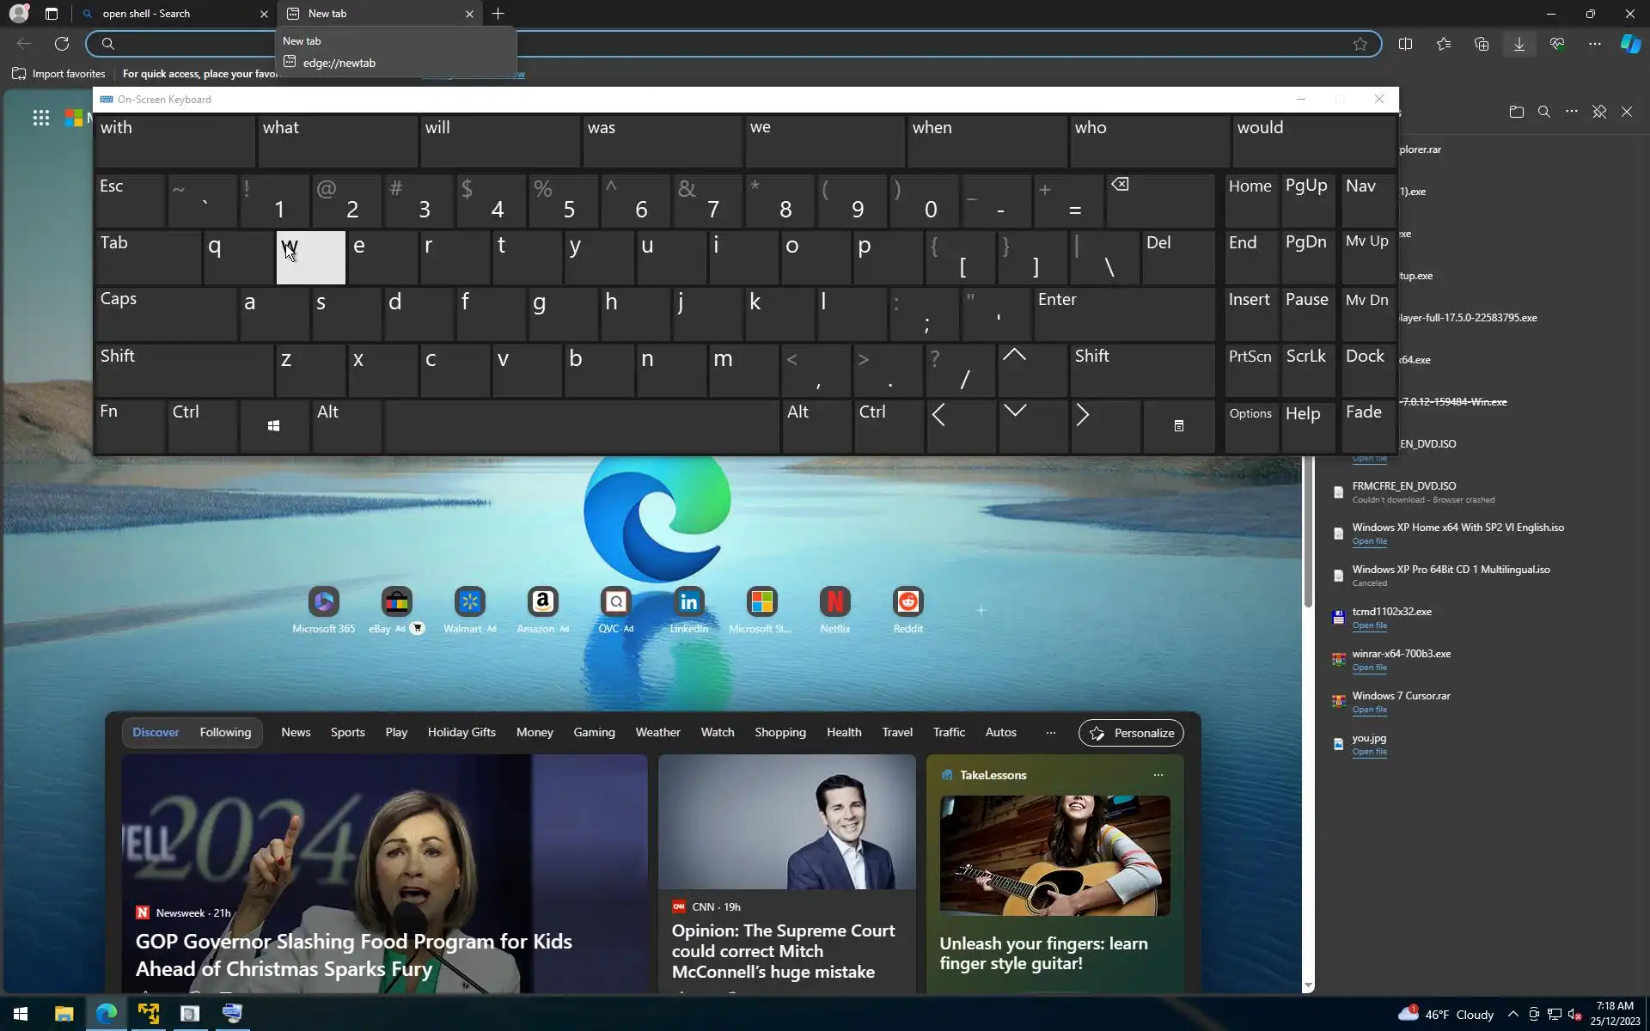Image resolution: width=1650 pixels, height=1031 pixels.
Task: Open the Downloads toolbar icon
Action: 1519,44
